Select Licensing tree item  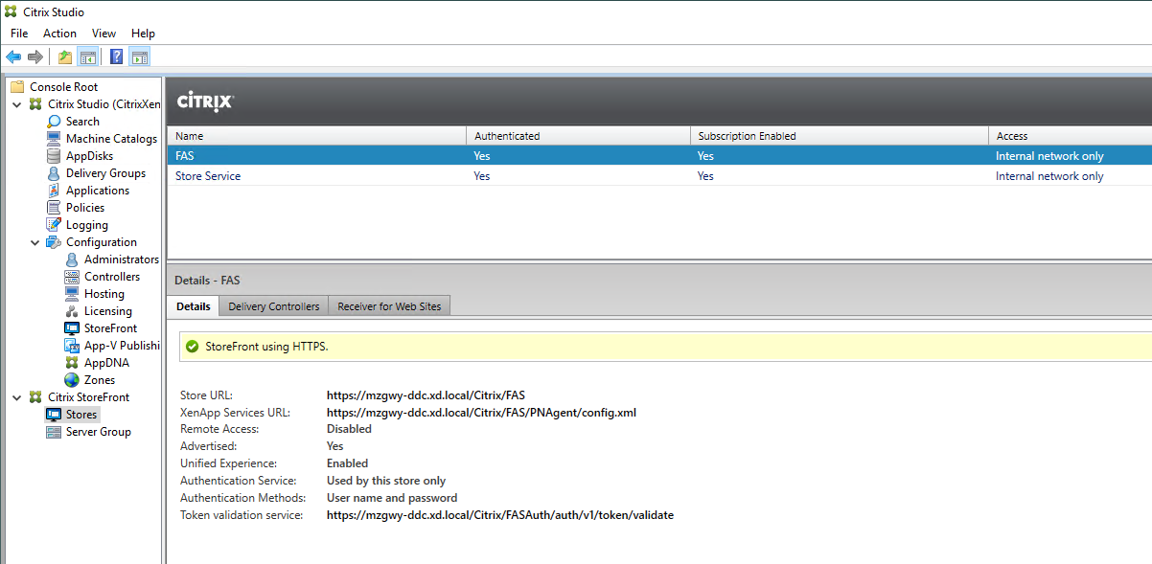point(107,311)
